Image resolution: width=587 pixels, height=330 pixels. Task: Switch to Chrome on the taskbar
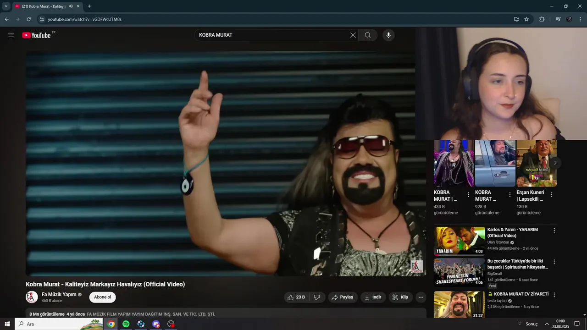pos(111,324)
